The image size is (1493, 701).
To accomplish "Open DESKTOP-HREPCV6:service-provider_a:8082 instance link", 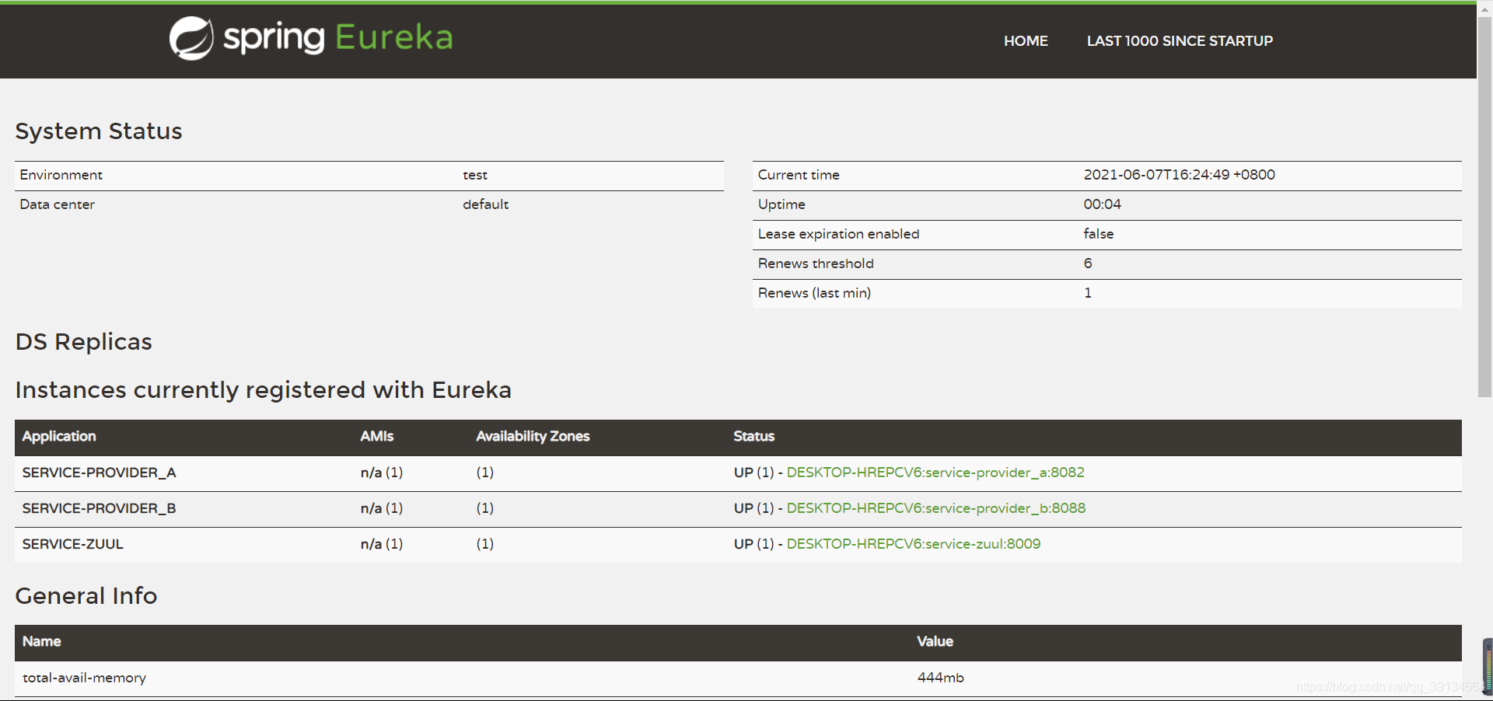I will coord(935,473).
